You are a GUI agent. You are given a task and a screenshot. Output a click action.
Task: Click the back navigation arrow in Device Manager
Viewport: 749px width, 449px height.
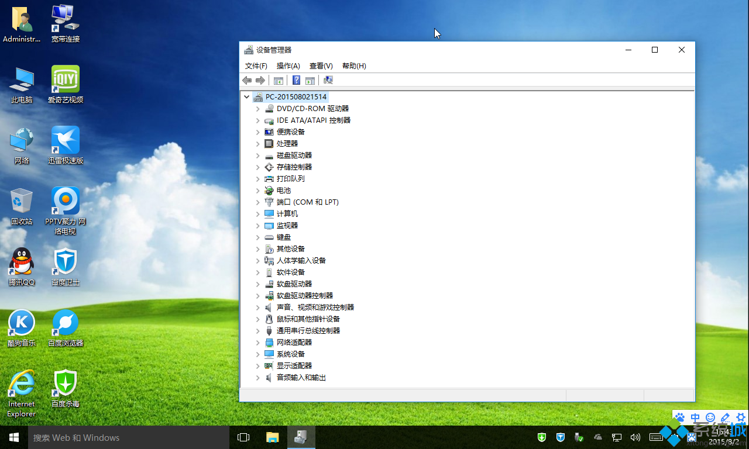tap(246, 80)
